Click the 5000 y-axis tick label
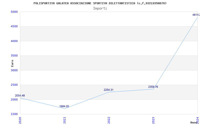The width and height of the screenshot is (200, 125). click(x=14, y=12)
